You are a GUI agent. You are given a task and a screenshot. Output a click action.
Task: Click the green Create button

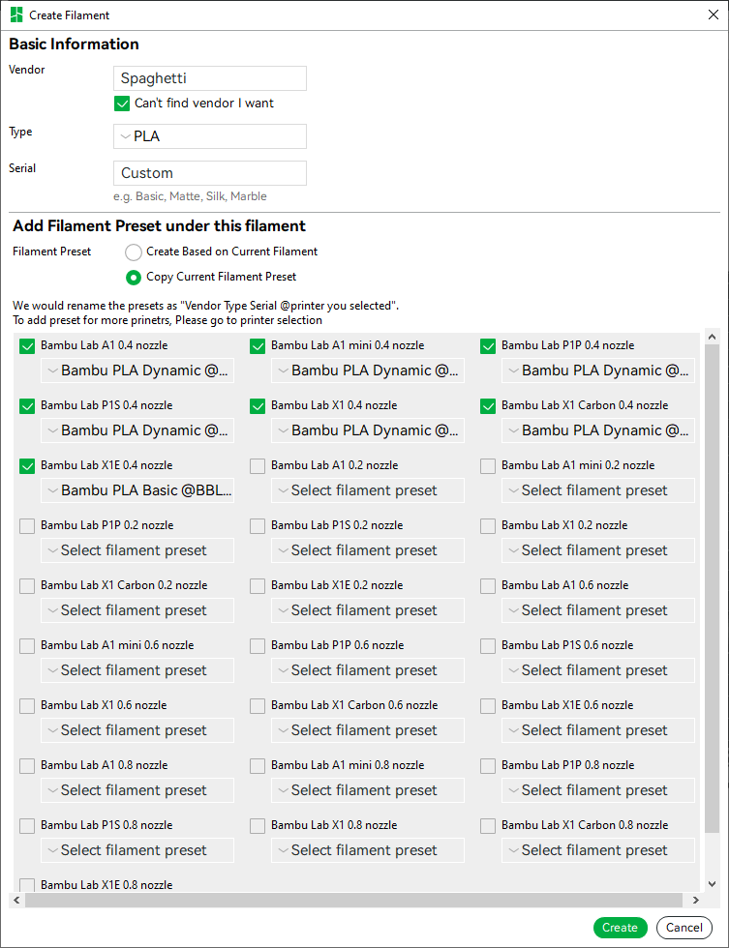(x=621, y=928)
